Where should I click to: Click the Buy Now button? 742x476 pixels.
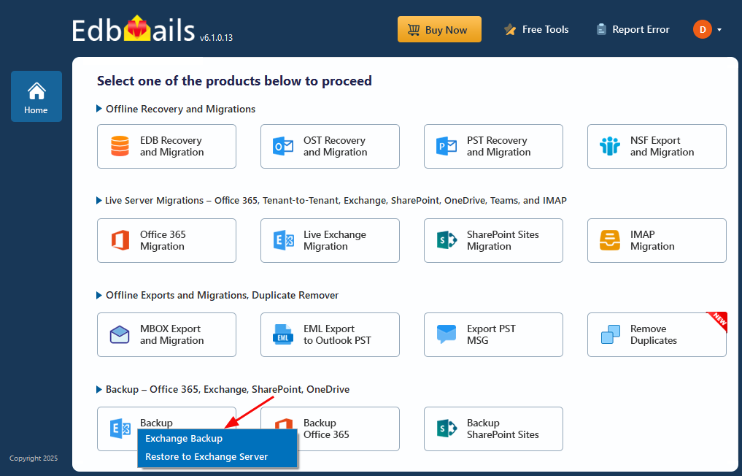(x=440, y=29)
